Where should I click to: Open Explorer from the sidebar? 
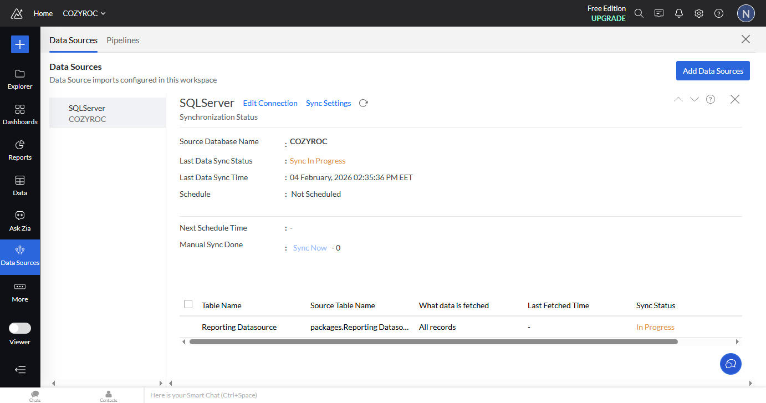[20, 79]
